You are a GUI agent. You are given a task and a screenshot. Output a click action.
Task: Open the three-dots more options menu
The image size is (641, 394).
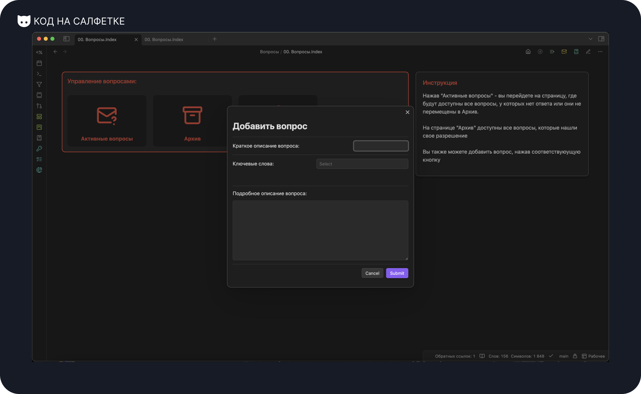point(600,52)
